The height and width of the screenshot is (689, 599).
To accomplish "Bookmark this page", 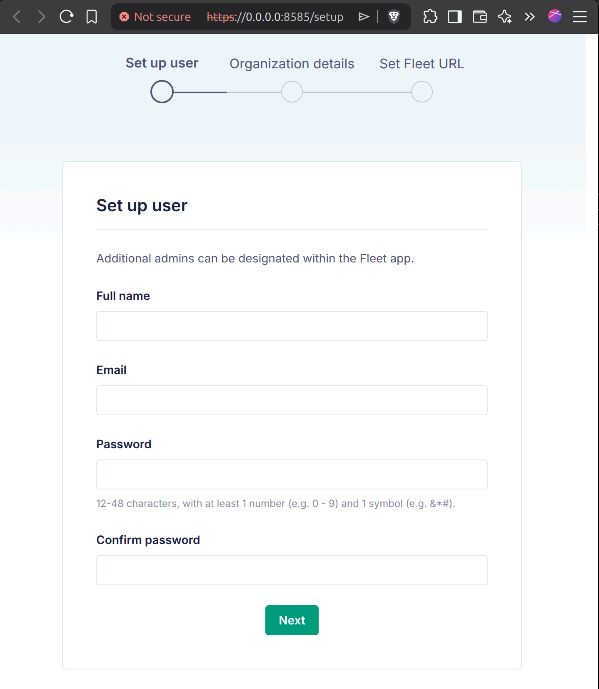I will 92,17.
